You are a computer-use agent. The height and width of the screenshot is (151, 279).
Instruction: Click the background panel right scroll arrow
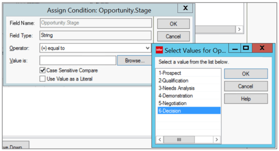tap(239, 29)
